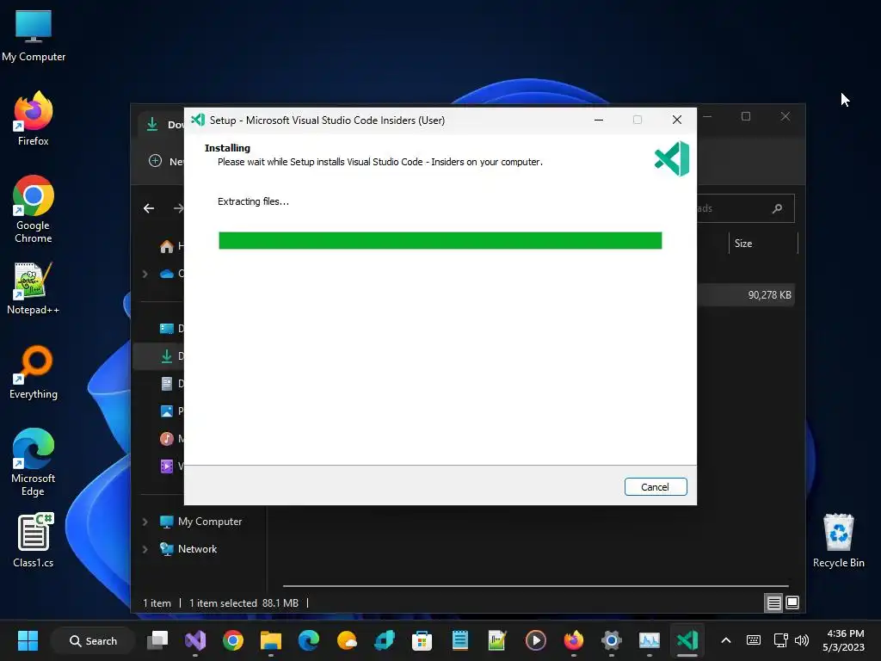Select the Music item in Explorer's sidebar

166,438
